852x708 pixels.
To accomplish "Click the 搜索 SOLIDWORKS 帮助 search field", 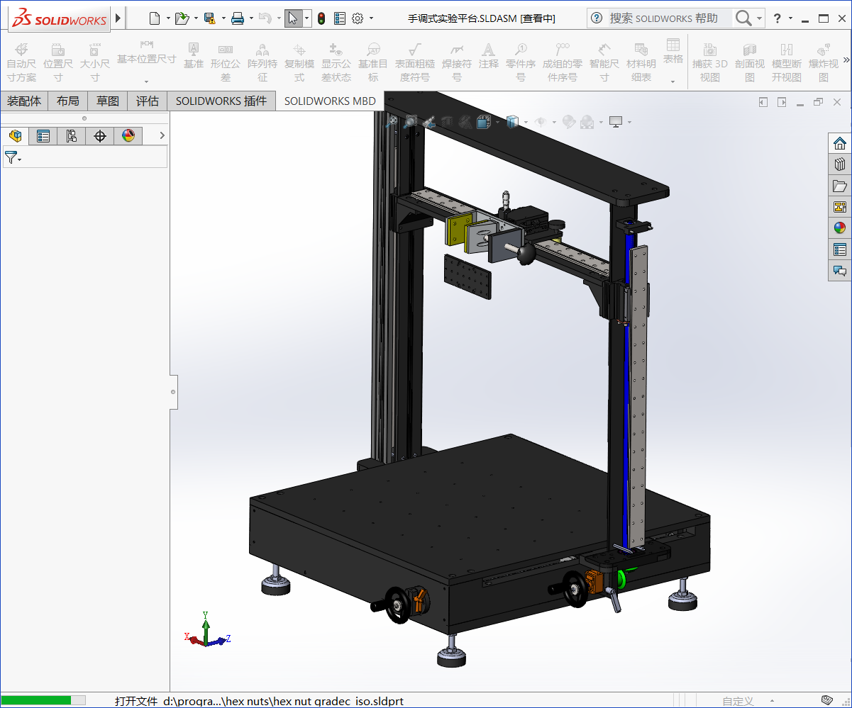I will click(670, 18).
